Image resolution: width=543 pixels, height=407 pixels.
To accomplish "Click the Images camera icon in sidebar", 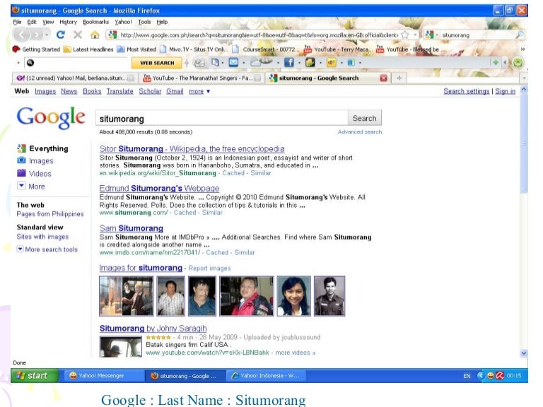I will click(21, 160).
